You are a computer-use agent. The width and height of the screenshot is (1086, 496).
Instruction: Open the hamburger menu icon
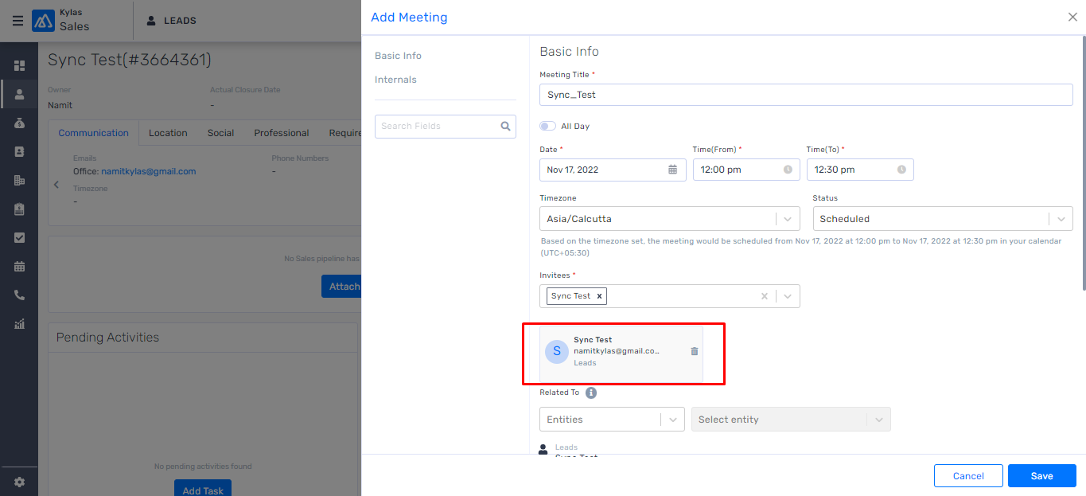coord(18,21)
